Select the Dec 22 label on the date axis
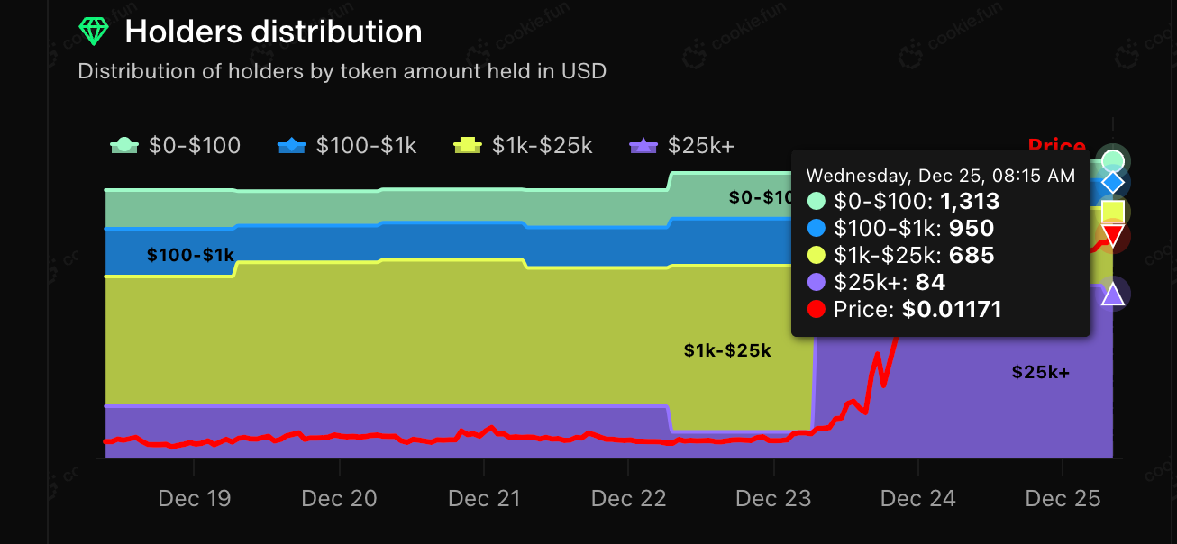This screenshot has width=1177, height=544. 628,498
